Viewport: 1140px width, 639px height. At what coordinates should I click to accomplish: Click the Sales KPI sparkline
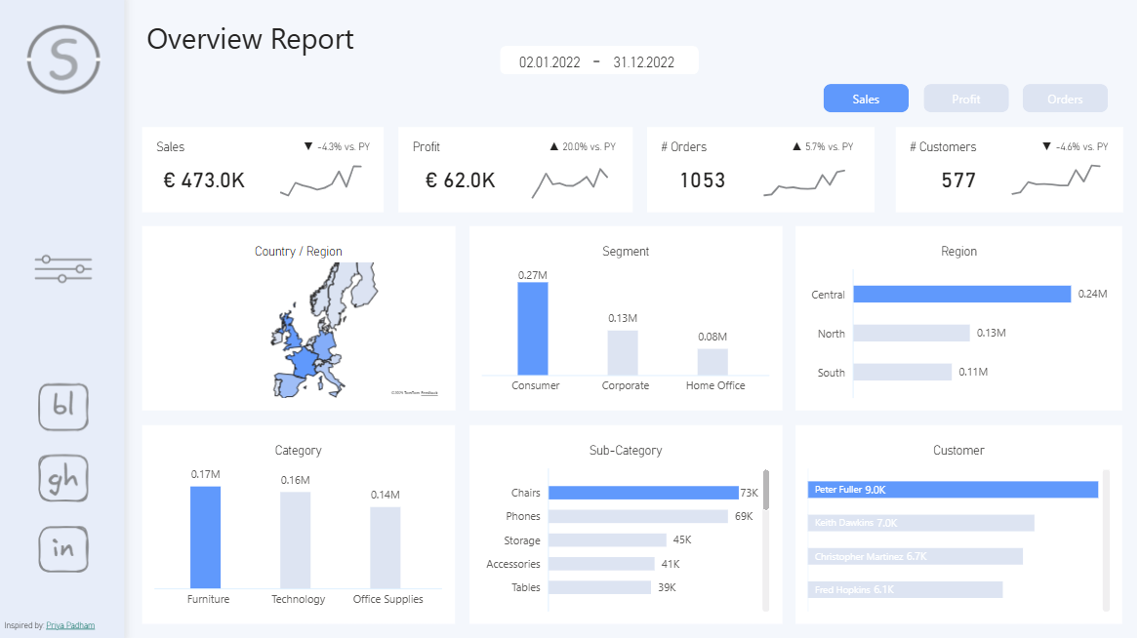click(x=320, y=181)
